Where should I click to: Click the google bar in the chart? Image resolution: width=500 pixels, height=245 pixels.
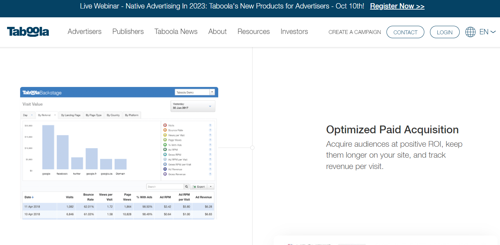click(x=48, y=147)
